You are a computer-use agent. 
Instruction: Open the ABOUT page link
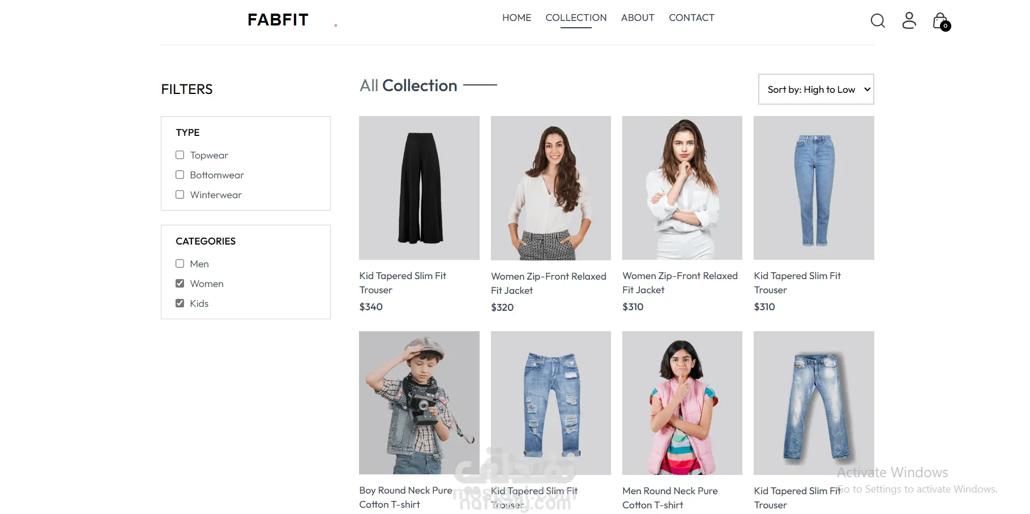pyautogui.click(x=638, y=18)
